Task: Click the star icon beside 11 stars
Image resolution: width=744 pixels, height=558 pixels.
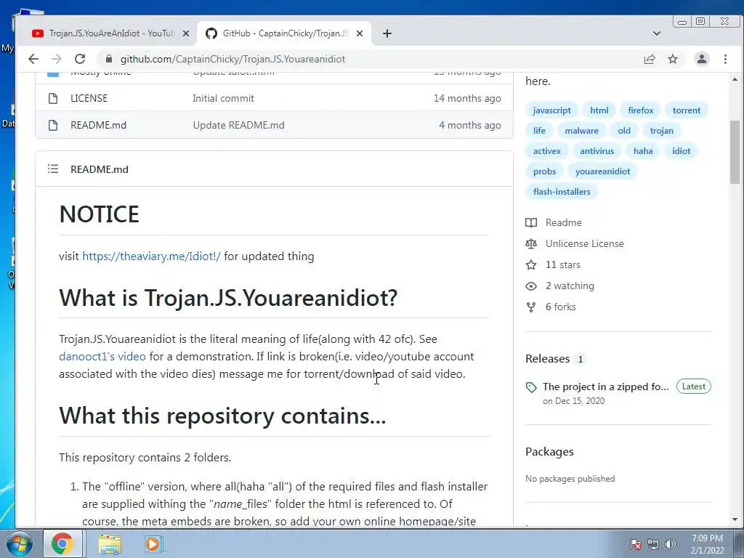Action: (531, 264)
